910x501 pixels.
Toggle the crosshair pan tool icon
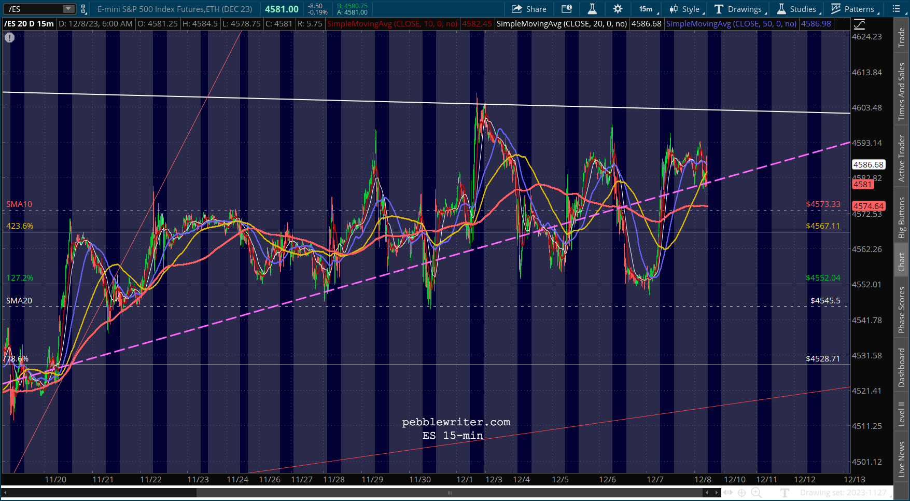pos(742,493)
